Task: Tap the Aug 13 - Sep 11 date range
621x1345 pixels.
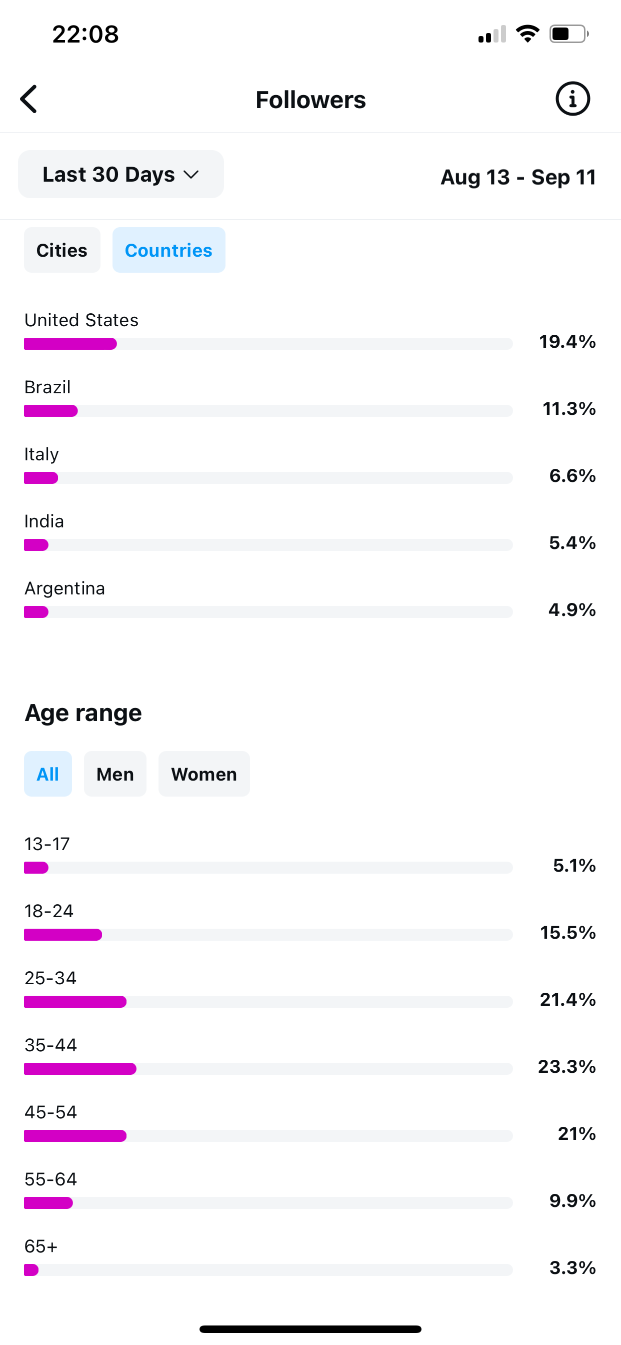Action: pos(517,177)
